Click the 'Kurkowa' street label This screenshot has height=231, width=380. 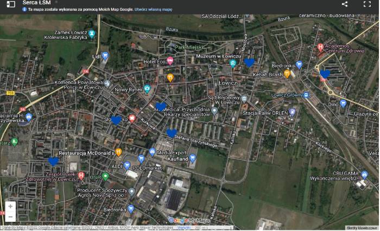(x=148, y=124)
